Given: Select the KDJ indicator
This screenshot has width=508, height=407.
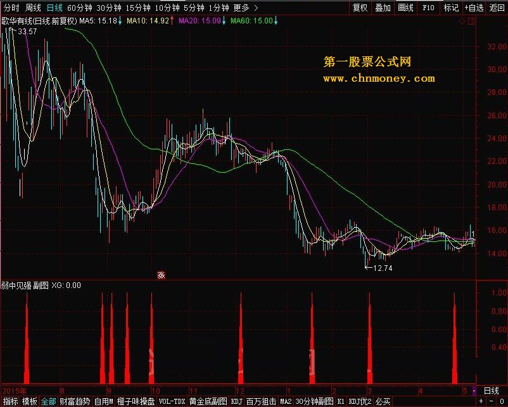Looking at the screenshot, I should (236, 402).
